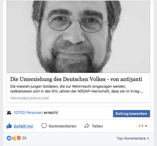This screenshot has width=157, height=146.
Task: Open the page identity selector dropdown arrow
Action: (146, 126)
